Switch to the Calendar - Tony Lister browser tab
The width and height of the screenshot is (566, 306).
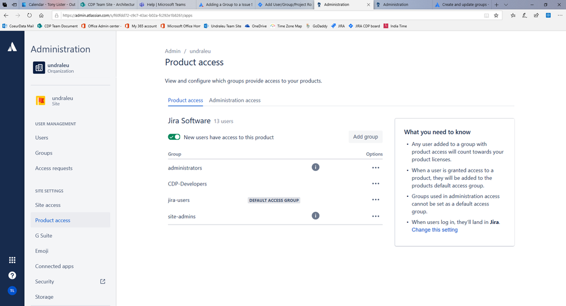(x=48, y=5)
